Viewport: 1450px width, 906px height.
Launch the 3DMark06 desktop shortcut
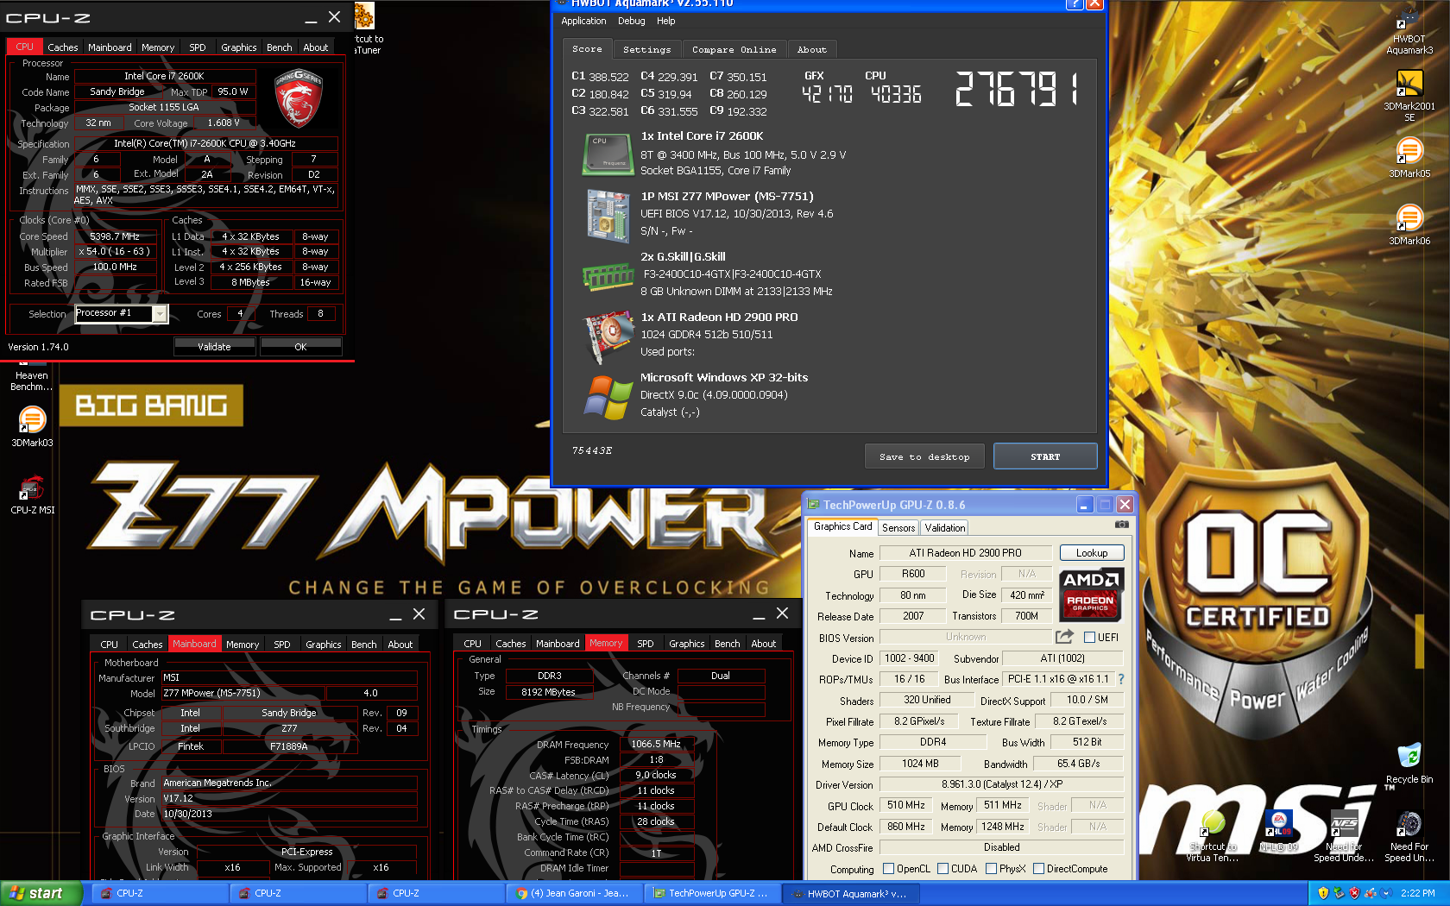1409,224
